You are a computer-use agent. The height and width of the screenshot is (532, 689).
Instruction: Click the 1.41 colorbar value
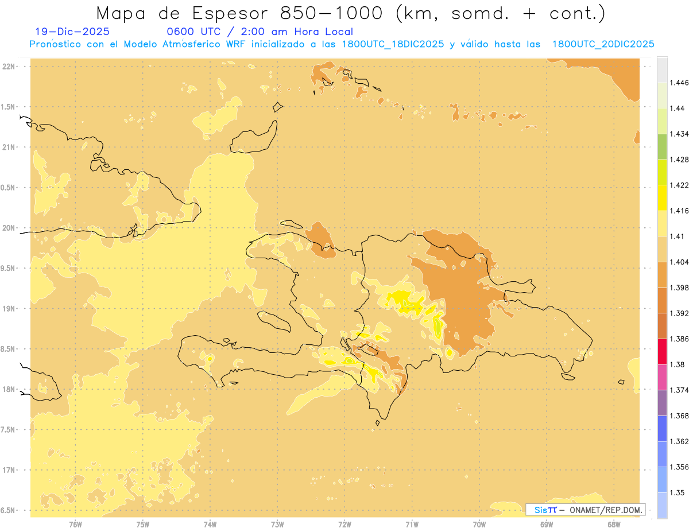(678, 236)
